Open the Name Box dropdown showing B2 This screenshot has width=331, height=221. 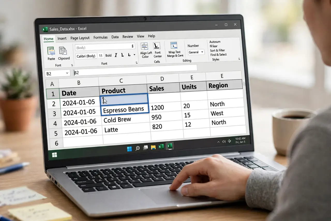coord(67,73)
